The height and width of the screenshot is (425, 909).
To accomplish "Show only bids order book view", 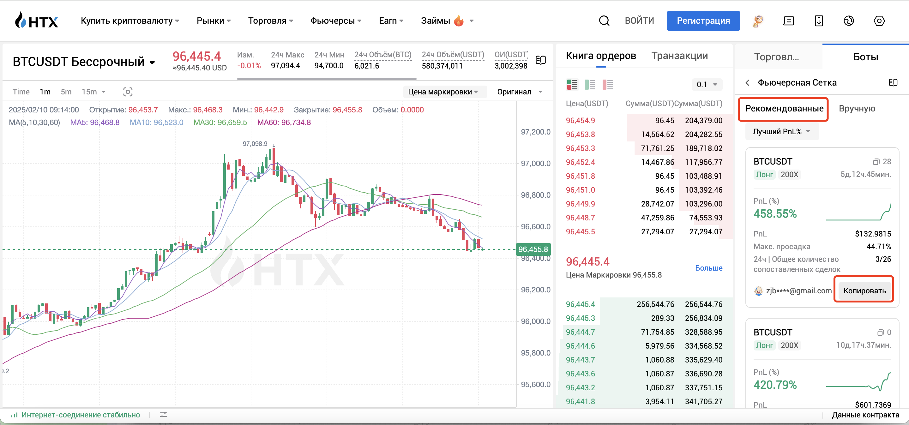I will 590,85.
